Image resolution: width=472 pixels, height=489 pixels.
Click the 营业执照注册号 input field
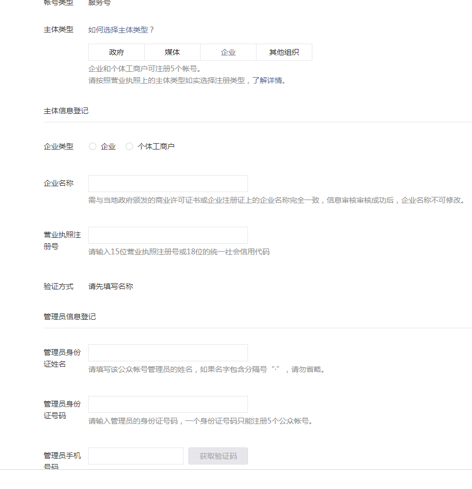[x=168, y=235]
